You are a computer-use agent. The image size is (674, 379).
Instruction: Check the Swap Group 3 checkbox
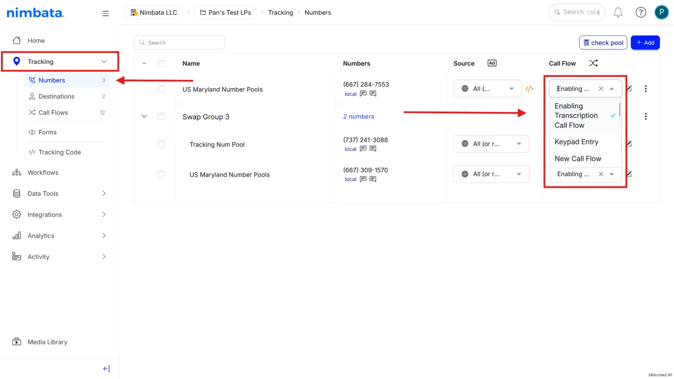coord(161,117)
